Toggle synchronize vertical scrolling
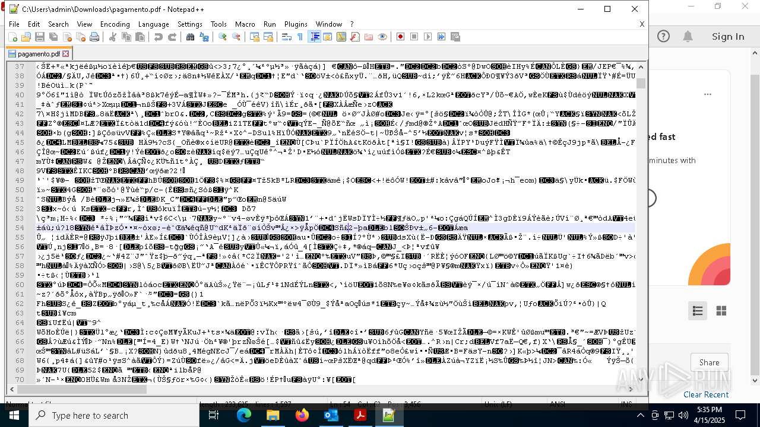This screenshot has height=427, width=760. coord(255,37)
